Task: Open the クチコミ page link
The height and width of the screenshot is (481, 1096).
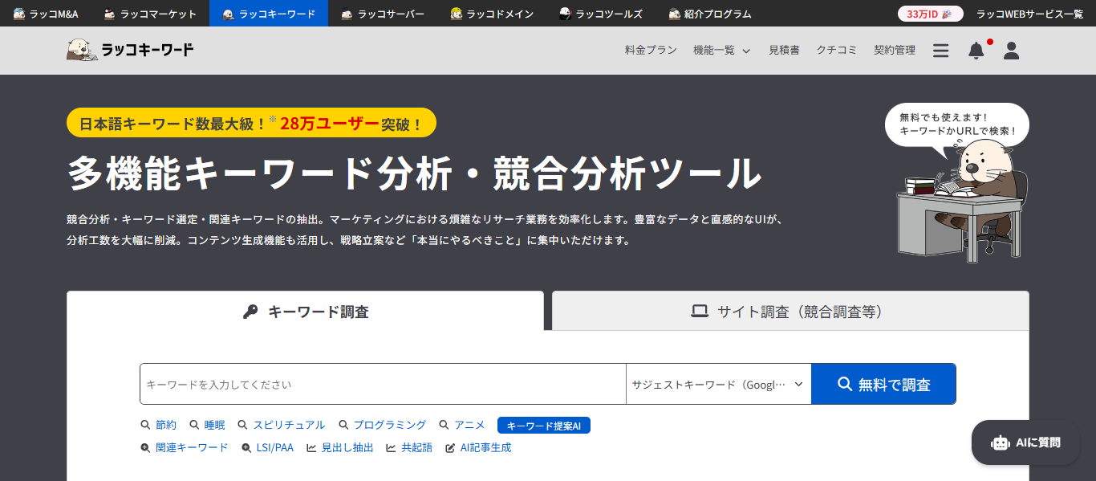Action: 837,50
